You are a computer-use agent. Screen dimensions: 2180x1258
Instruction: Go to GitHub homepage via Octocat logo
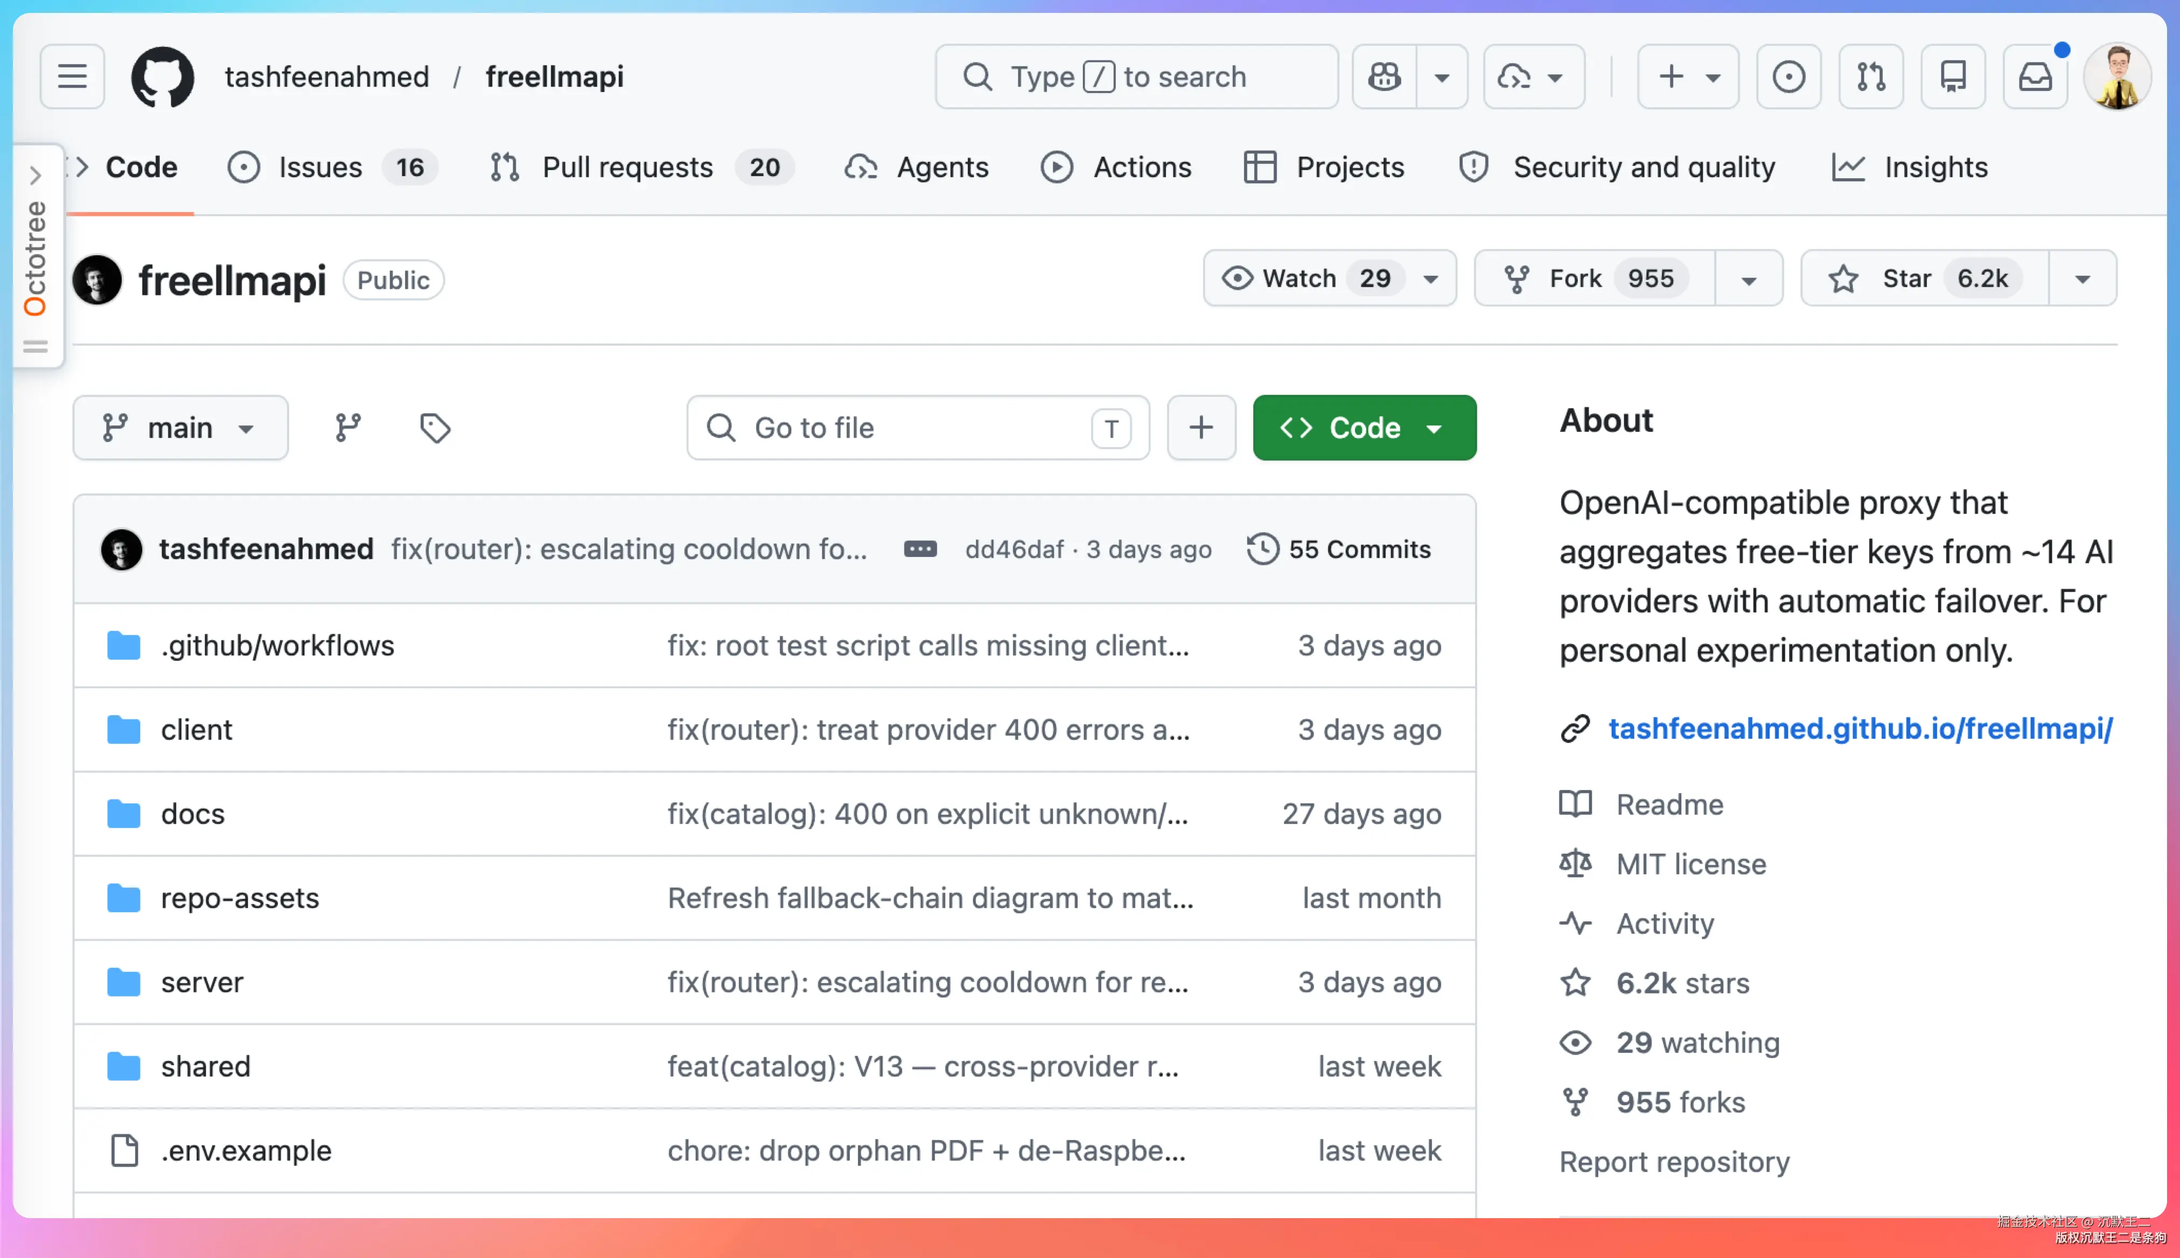point(163,77)
